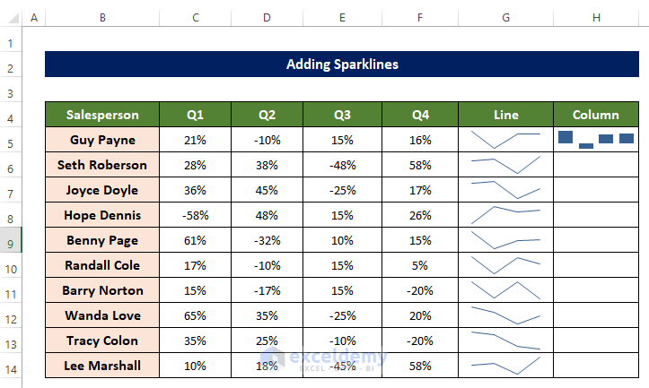This screenshot has width=649, height=388.
Task: Click empty Column cell for Joyce Doyle
Action: (596, 190)
